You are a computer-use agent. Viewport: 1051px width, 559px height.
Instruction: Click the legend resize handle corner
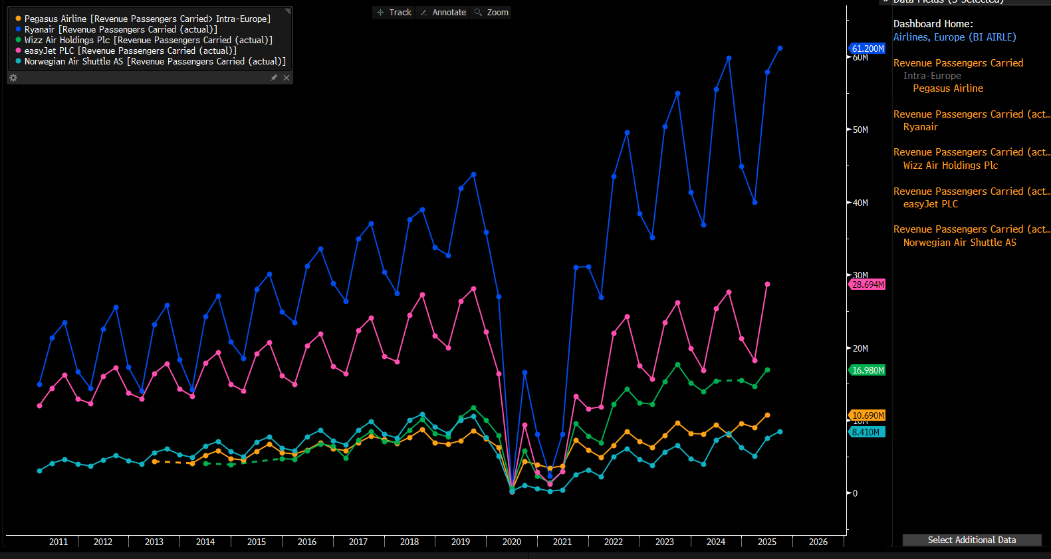point(288,11)
